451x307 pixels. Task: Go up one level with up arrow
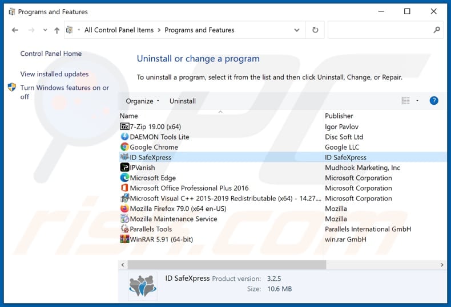(57, 30)
